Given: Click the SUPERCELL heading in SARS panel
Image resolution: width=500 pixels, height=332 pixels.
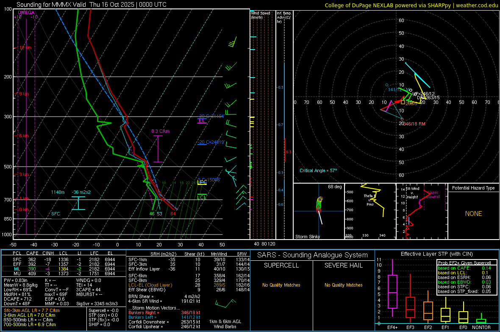Looking at the screenshot, I should click(281, 265).
